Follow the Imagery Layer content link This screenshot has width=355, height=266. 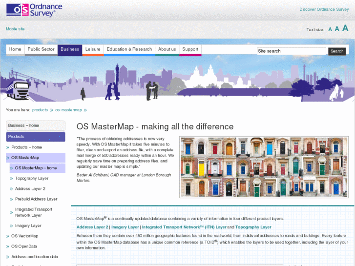click(x=125, y=227)
